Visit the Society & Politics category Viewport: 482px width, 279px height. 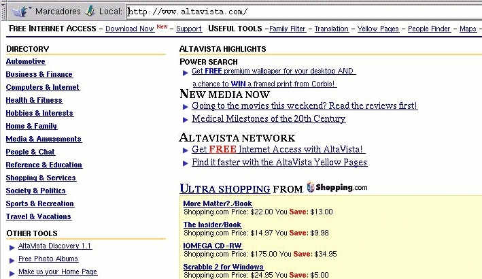click(35, 191)
